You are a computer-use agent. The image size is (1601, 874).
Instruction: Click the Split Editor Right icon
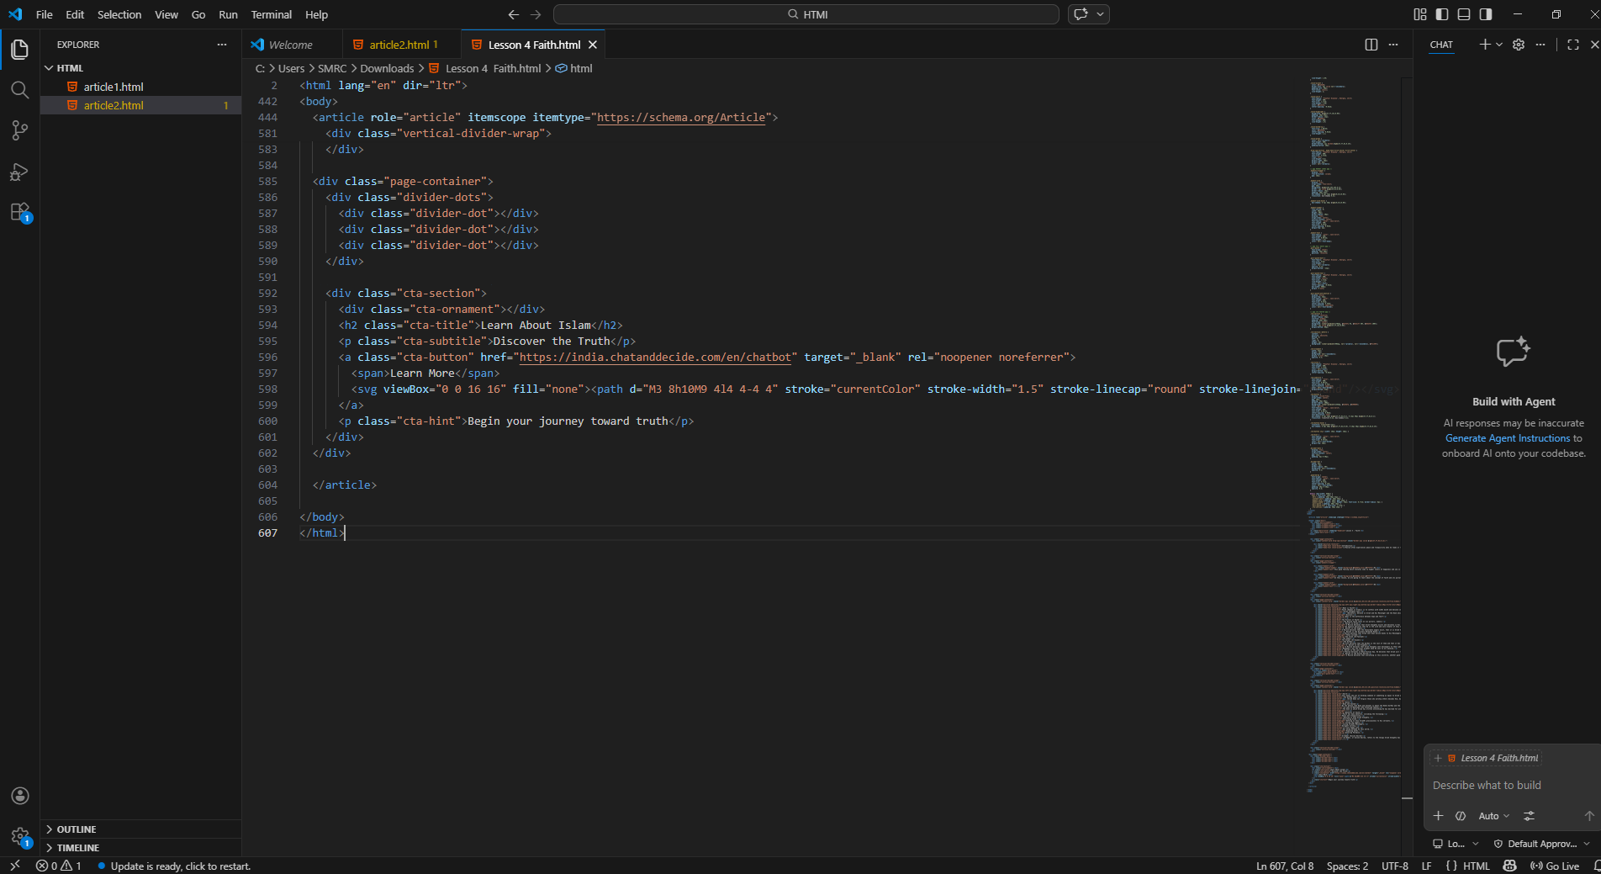[1371, 45]
